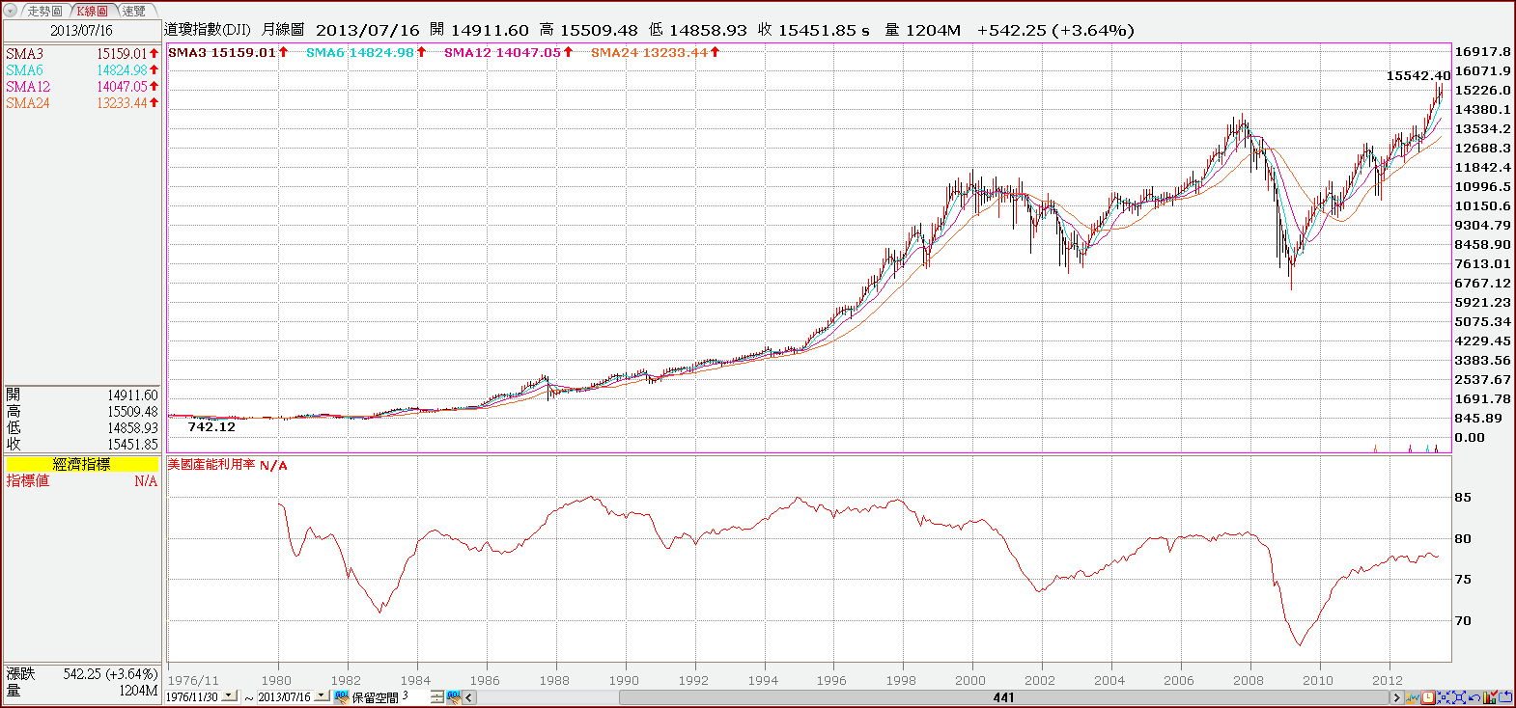Click the 開 14911.60 row in left panel
Screen dimensions: 1516x708
click(x=82, y=395)
